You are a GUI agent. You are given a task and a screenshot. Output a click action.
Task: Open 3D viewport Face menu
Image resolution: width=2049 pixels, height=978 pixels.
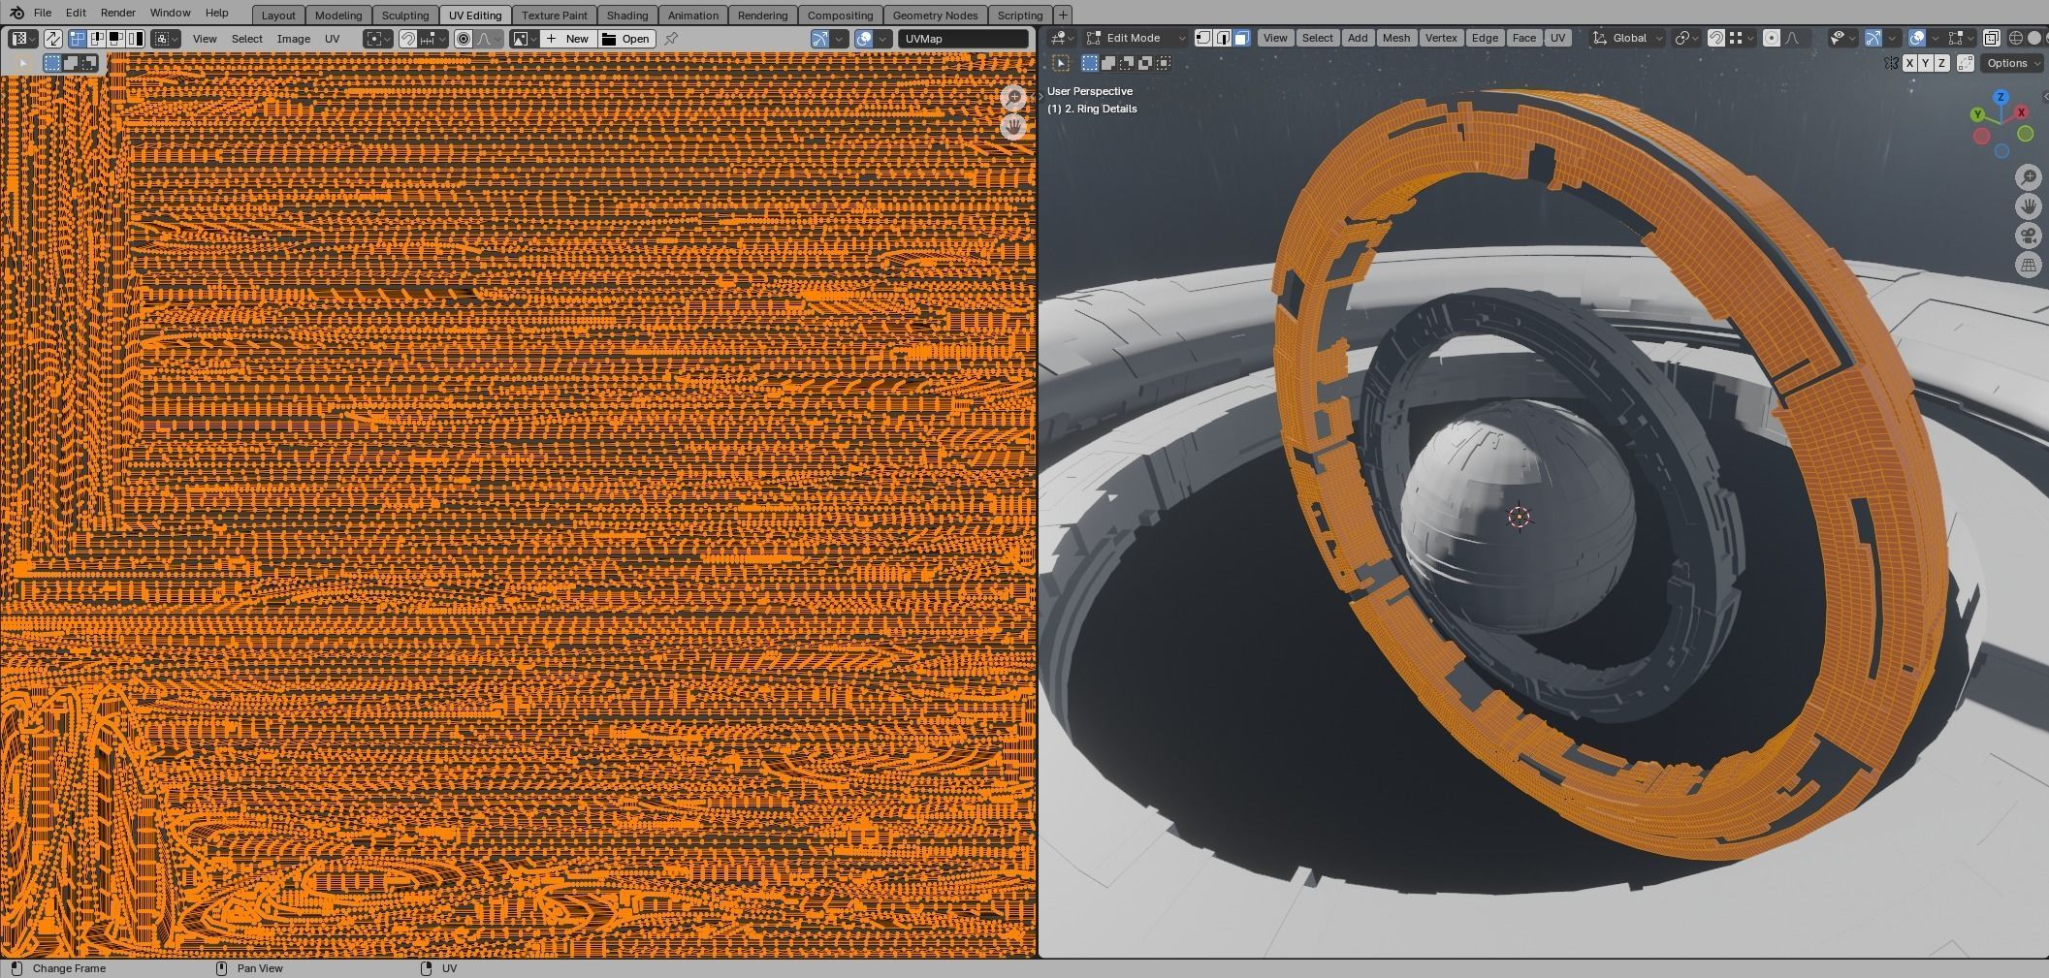[1524, 38]
